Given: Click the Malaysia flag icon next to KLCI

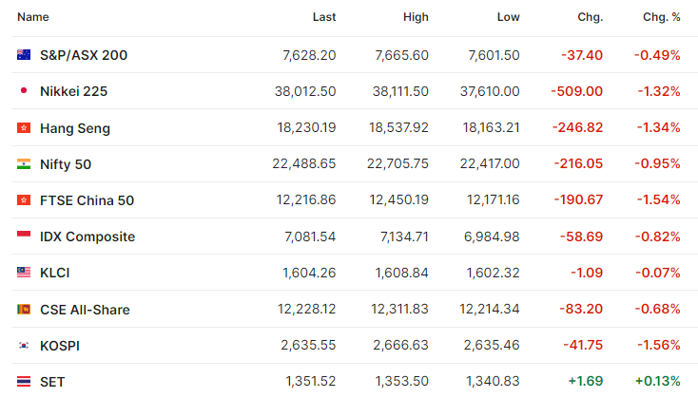Looking at the screenshot, I should coord(24,273).
